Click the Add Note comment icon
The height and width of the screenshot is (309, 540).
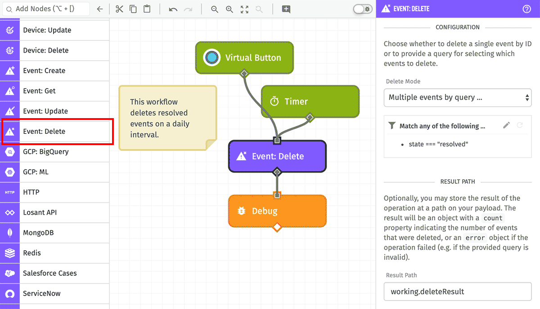point(286,9)
